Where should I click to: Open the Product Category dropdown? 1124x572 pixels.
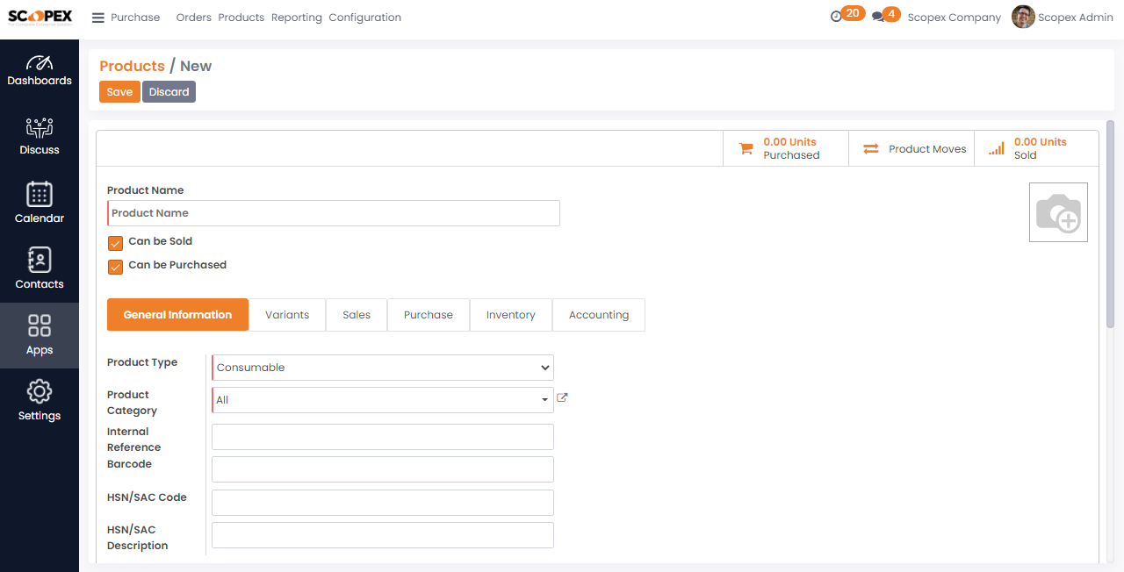coord(383,400)
